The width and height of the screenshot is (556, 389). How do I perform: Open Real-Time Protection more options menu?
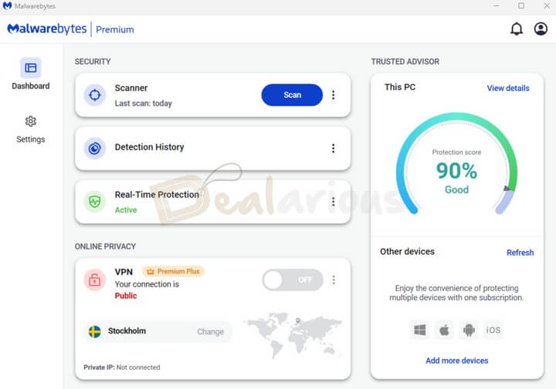coord(334,202)
